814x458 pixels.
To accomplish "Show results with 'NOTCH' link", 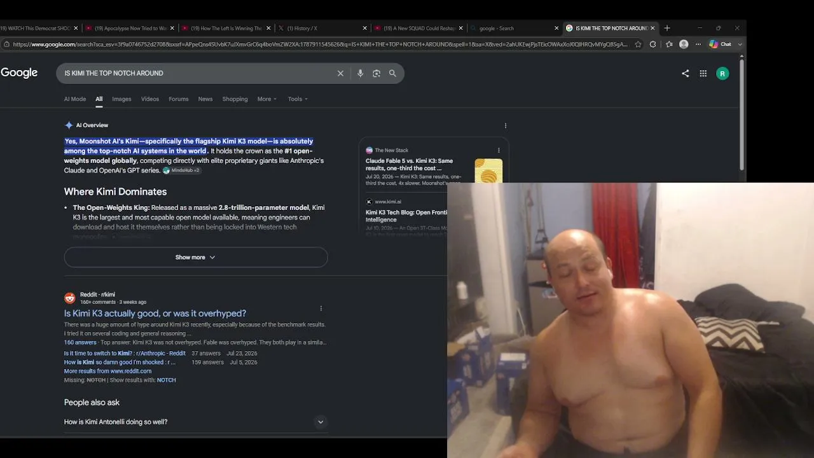I will click(166, 380).
